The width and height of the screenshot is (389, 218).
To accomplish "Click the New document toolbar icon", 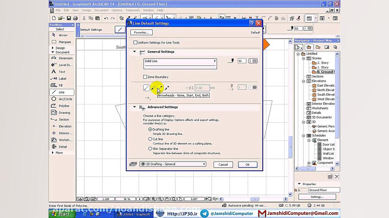I will coord(54,18).
